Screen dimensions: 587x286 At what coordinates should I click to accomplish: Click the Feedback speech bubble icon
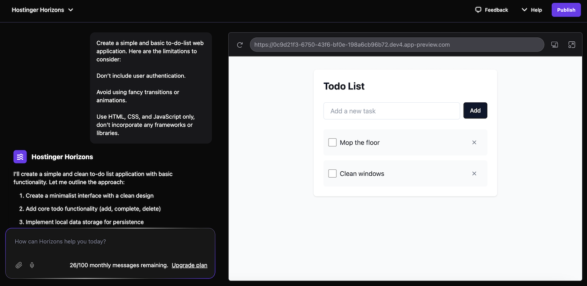tap(478, 10)
